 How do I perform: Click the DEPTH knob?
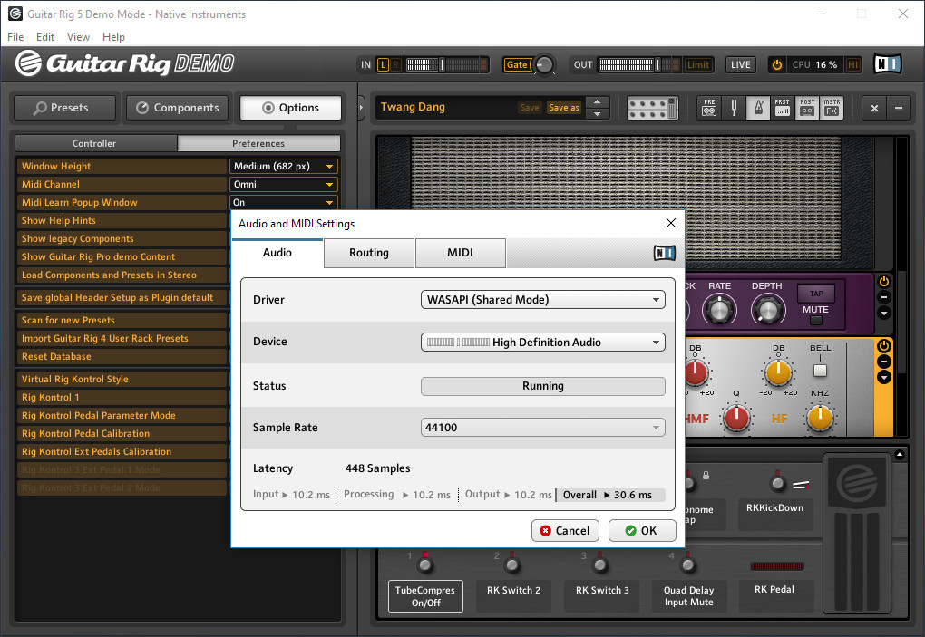767,310
